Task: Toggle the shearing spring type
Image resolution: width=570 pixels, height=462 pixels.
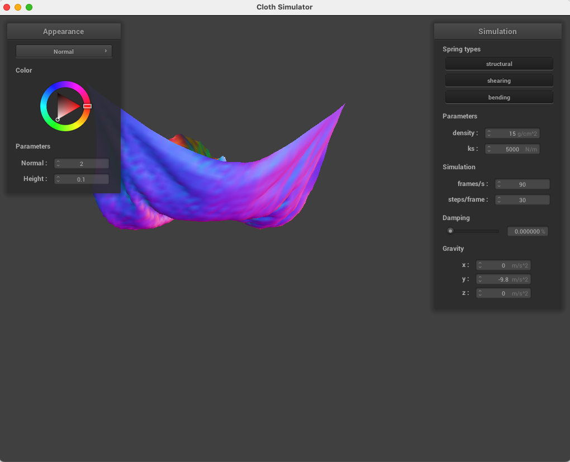Action: click(498, 80)
